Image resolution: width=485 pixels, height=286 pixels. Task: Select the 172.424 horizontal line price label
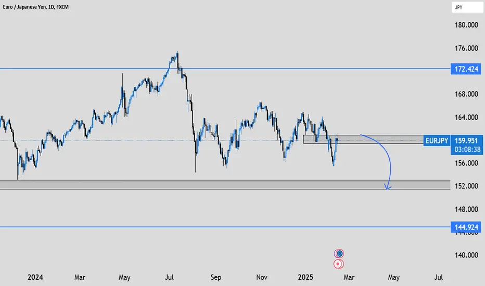point(466,69)
